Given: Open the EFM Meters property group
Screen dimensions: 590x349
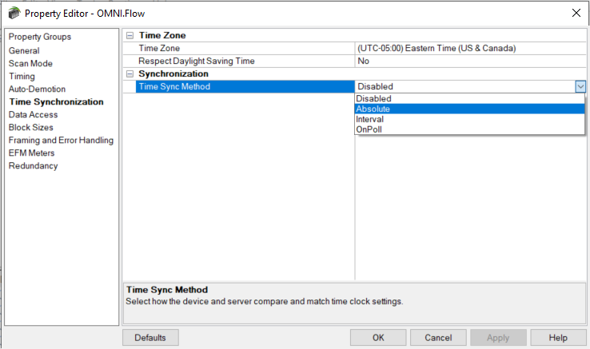Looking at the screenshot, I should (32, 153).
